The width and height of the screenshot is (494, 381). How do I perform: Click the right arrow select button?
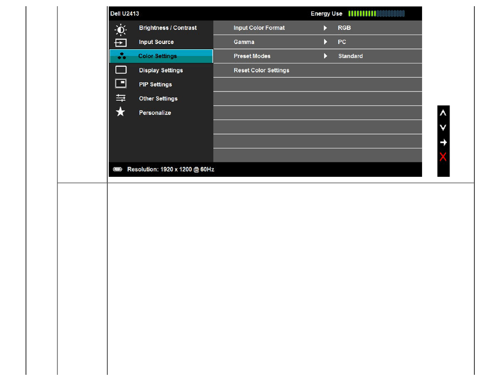coord(443,143)
